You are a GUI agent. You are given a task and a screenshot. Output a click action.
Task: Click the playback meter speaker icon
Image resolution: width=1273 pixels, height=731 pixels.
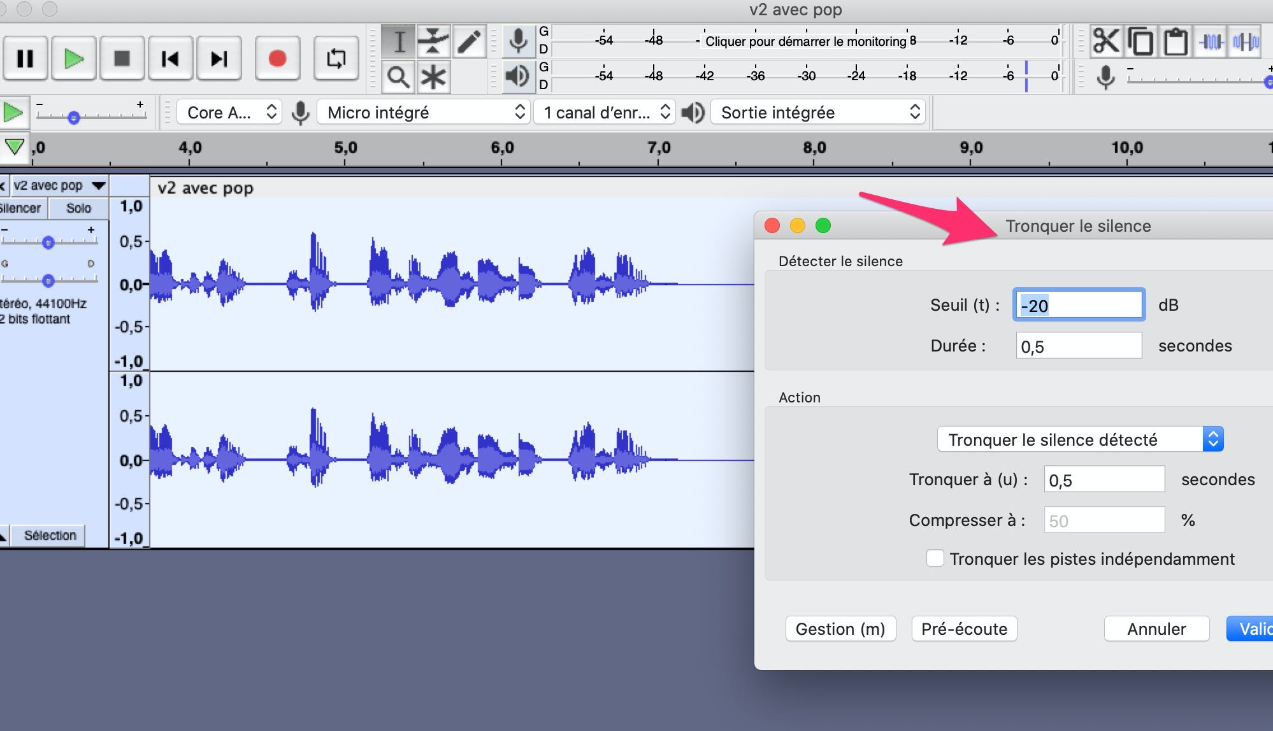tap(517, 76)
